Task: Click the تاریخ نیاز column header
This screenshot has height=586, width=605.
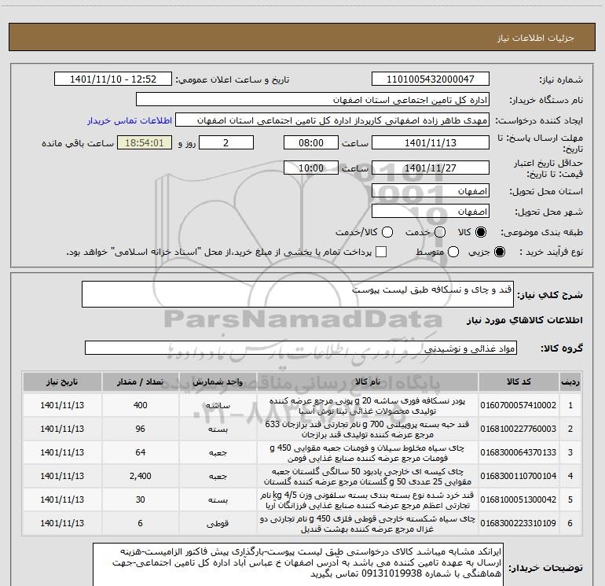Action: (x=62, y=382)
